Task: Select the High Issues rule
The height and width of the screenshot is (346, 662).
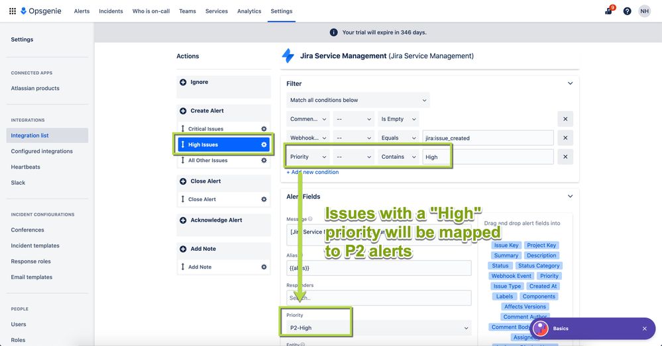Action: pos(224,145)
